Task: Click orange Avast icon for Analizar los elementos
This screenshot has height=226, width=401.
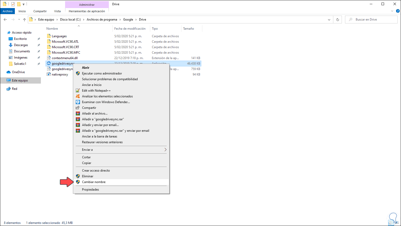Action: click(78, 96)
